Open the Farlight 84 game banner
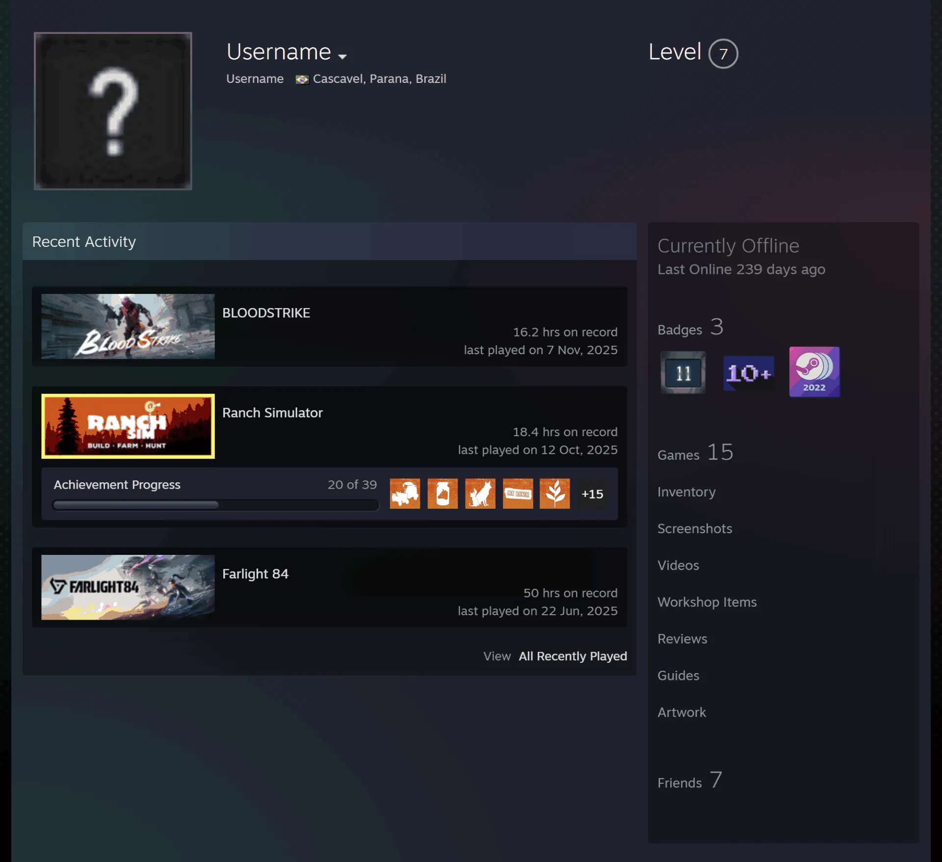The height and width of the screenshot is (862, 942). click(128, 587)
